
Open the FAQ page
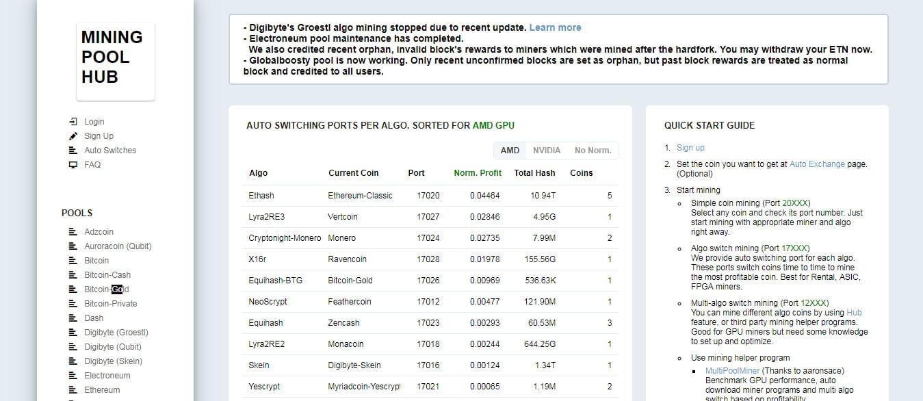[x=92, y=165]
